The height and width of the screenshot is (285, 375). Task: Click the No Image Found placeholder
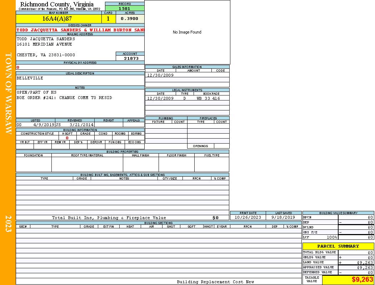[187, 32]
